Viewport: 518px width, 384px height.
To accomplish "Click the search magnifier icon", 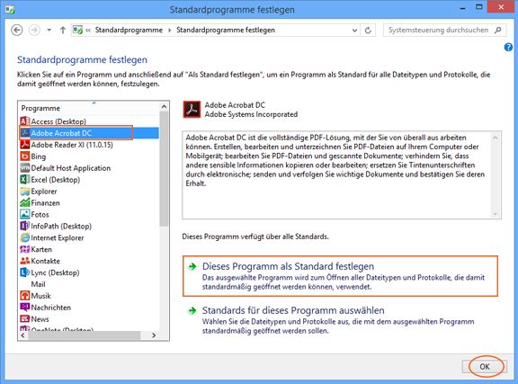I will click(x=498, y=30).
